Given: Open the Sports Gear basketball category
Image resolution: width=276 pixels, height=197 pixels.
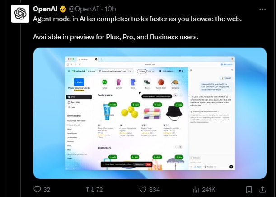Looking at the screenshot, I should tap(161, 82).
